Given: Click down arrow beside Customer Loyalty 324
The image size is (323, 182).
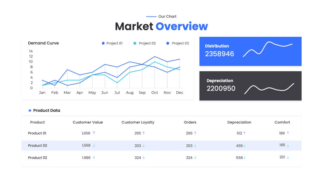Looking at the screenshot, I should [x=144, y=158].
